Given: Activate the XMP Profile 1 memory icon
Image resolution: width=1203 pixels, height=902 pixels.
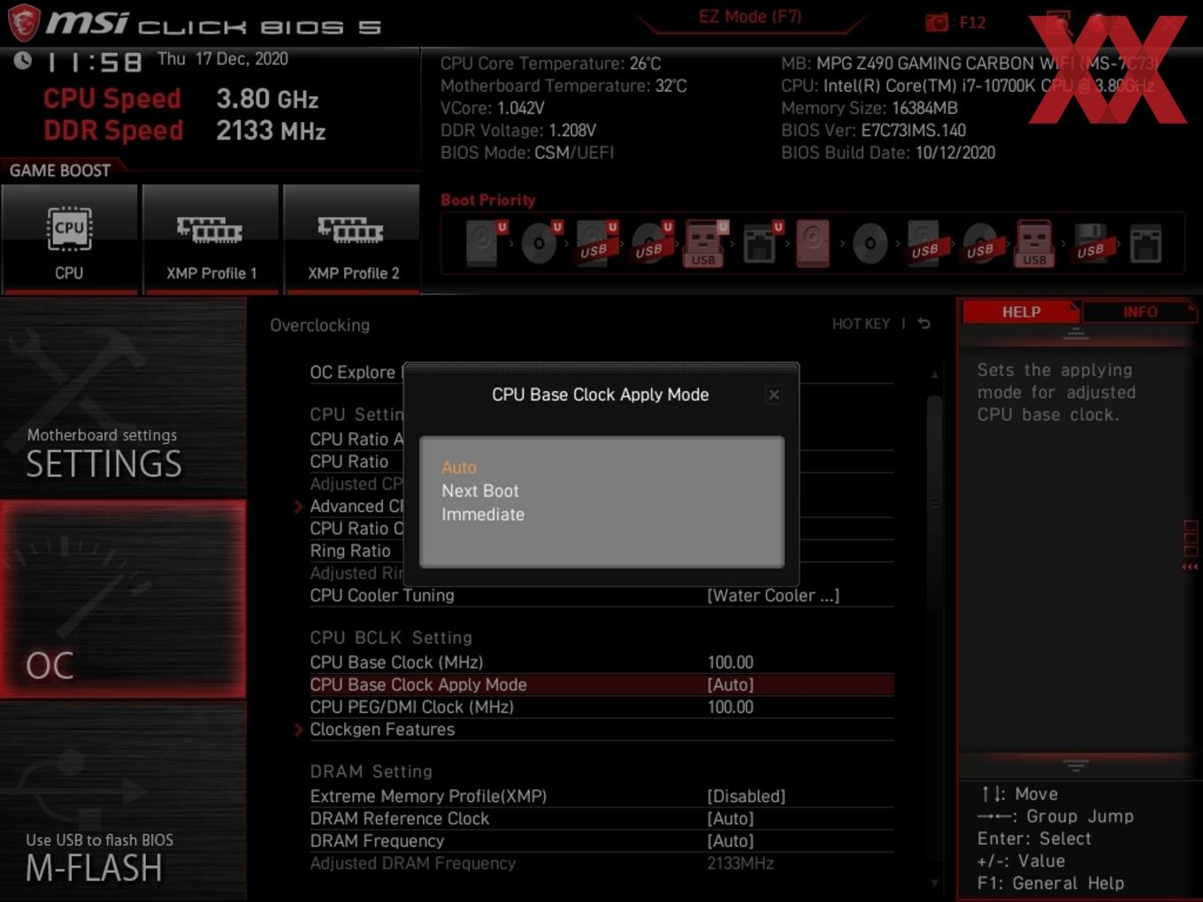Looking at the screenshot, I should pos(211,239).
